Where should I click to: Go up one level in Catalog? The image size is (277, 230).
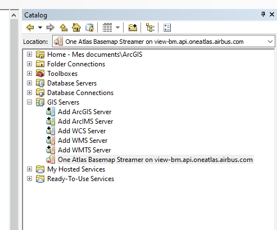tap(63, 28)
